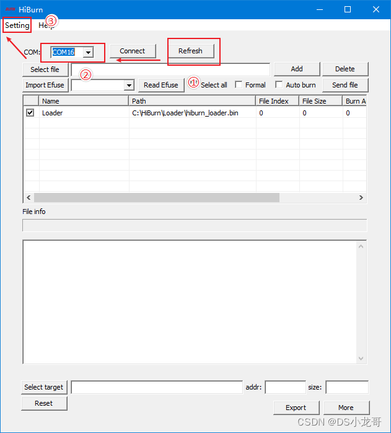Click the Select file button
The width and height of the screenshot is (391, 433).
click(x=45, y=69)
